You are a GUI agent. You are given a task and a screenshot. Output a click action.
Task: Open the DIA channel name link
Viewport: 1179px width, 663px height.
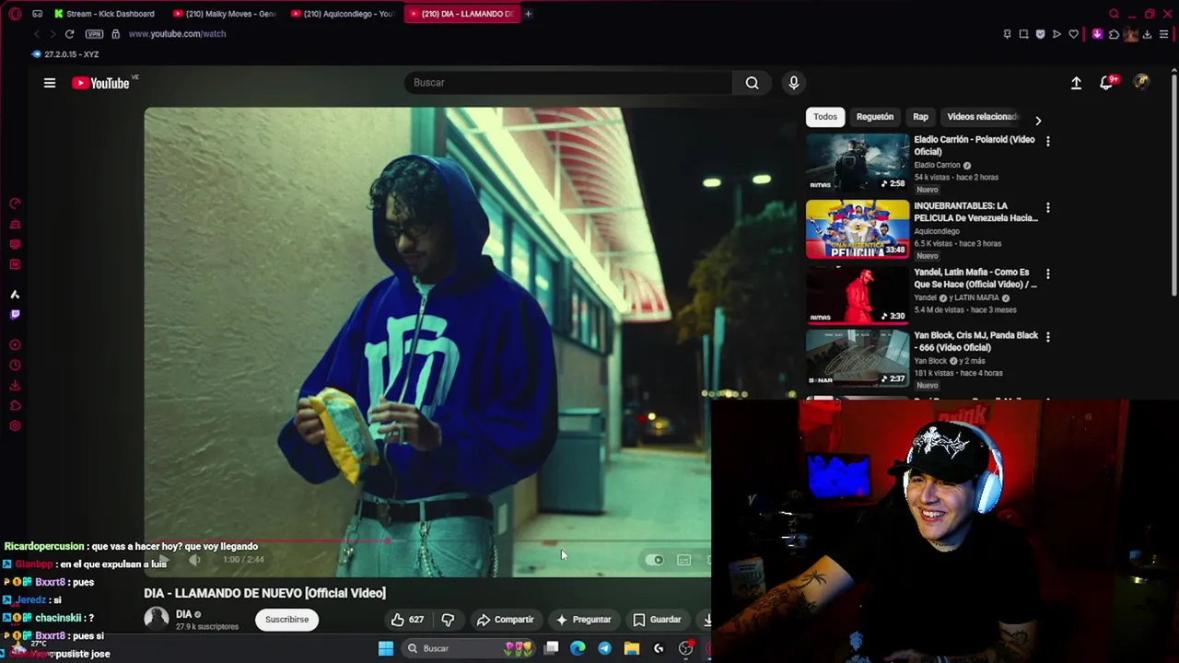(183, 614)
